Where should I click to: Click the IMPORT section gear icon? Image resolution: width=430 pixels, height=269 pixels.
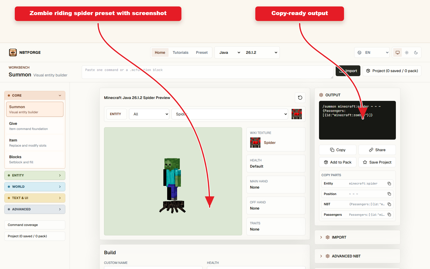point(328,237)
